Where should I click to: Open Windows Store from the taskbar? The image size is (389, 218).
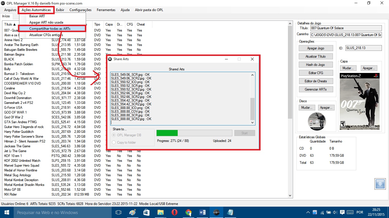tap(146, 212)
